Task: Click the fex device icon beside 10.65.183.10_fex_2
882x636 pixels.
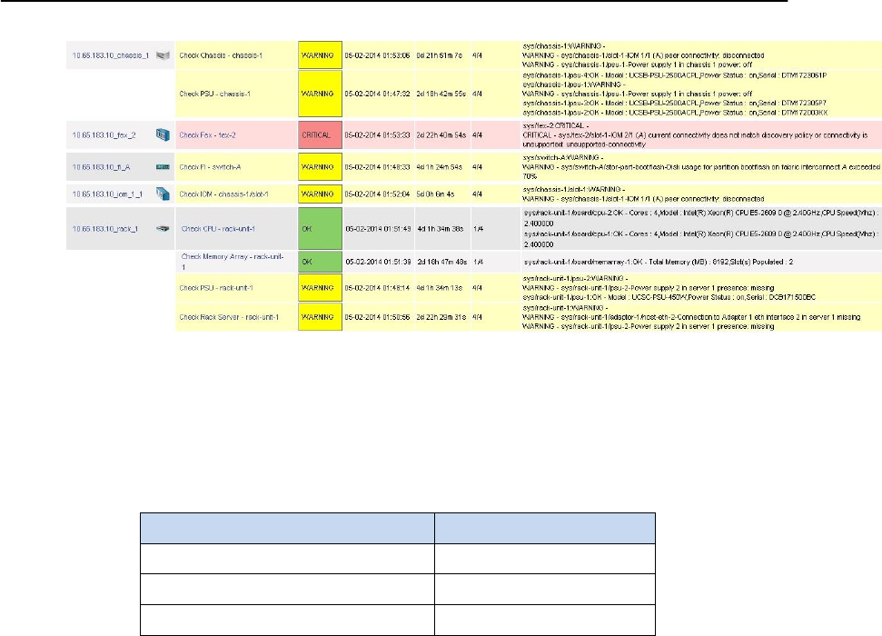Action: [163, 135]
